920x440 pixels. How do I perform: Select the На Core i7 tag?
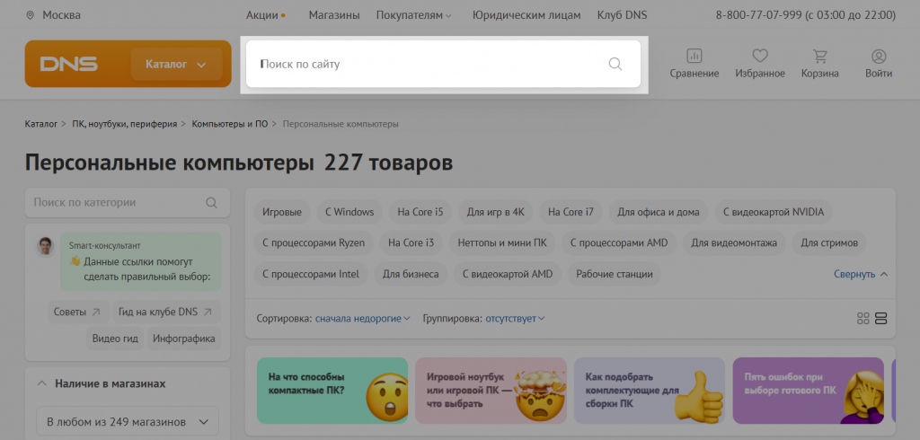(571, 212)
